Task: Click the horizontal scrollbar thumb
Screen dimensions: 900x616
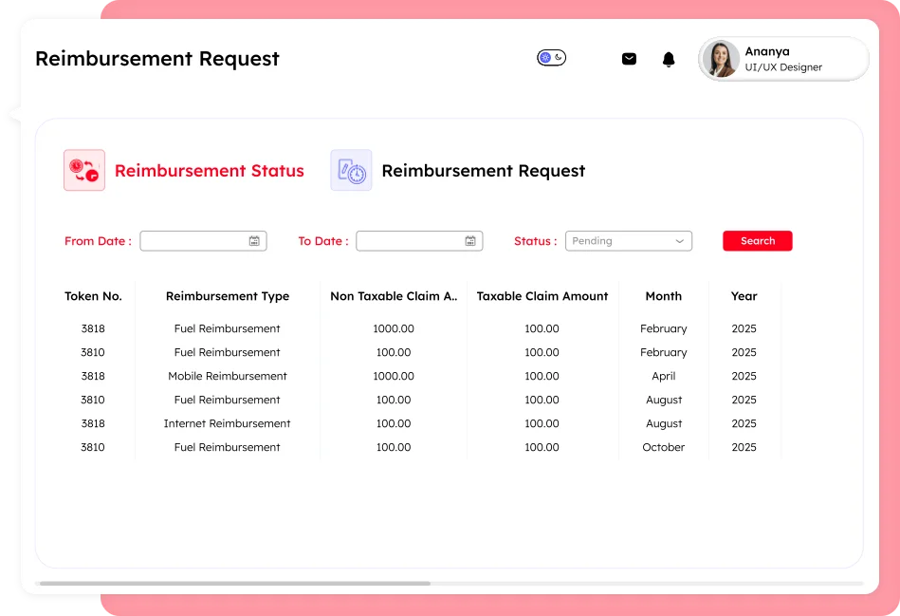Action: click(x=234, y=583)
